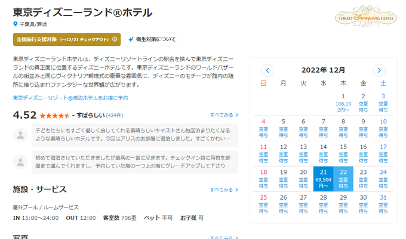Select Sunday December 25
The height and width of the screenshot is (239, 406).
tap(263, 204)
